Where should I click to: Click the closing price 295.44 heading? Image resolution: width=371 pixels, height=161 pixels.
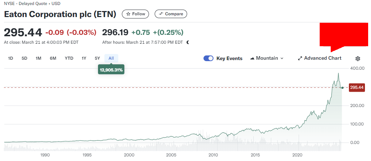pos(23,33)
